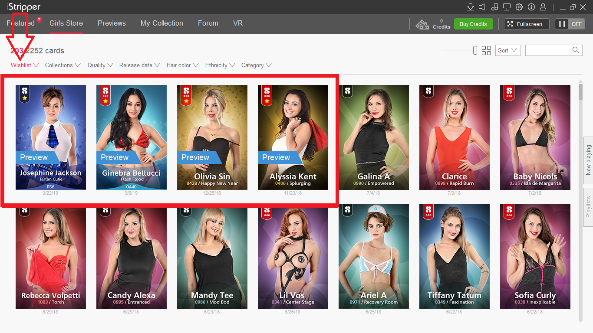Open the music notes icon
Image resolution: width=593 pixels, height=333 pixels.
pyautogui.click(x=494, y=7)
